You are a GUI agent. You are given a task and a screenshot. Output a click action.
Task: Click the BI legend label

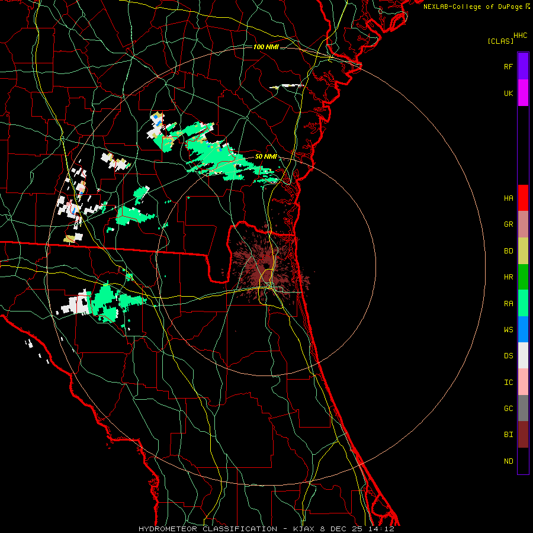(x=508, y=435)
